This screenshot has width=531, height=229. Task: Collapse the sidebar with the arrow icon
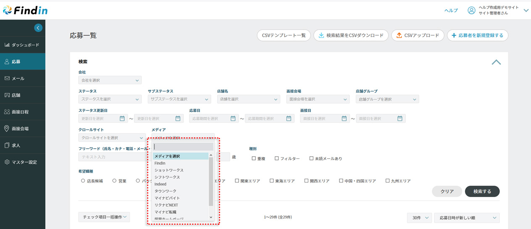click(38, 28)
